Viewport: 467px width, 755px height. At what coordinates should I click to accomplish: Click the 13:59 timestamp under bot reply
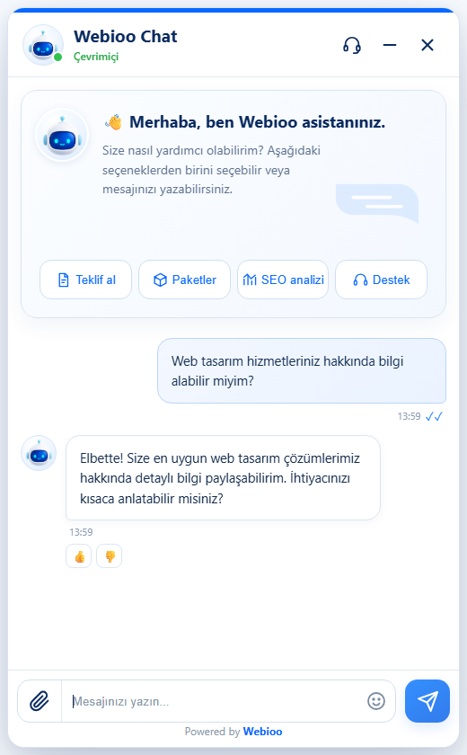(81, 532)
